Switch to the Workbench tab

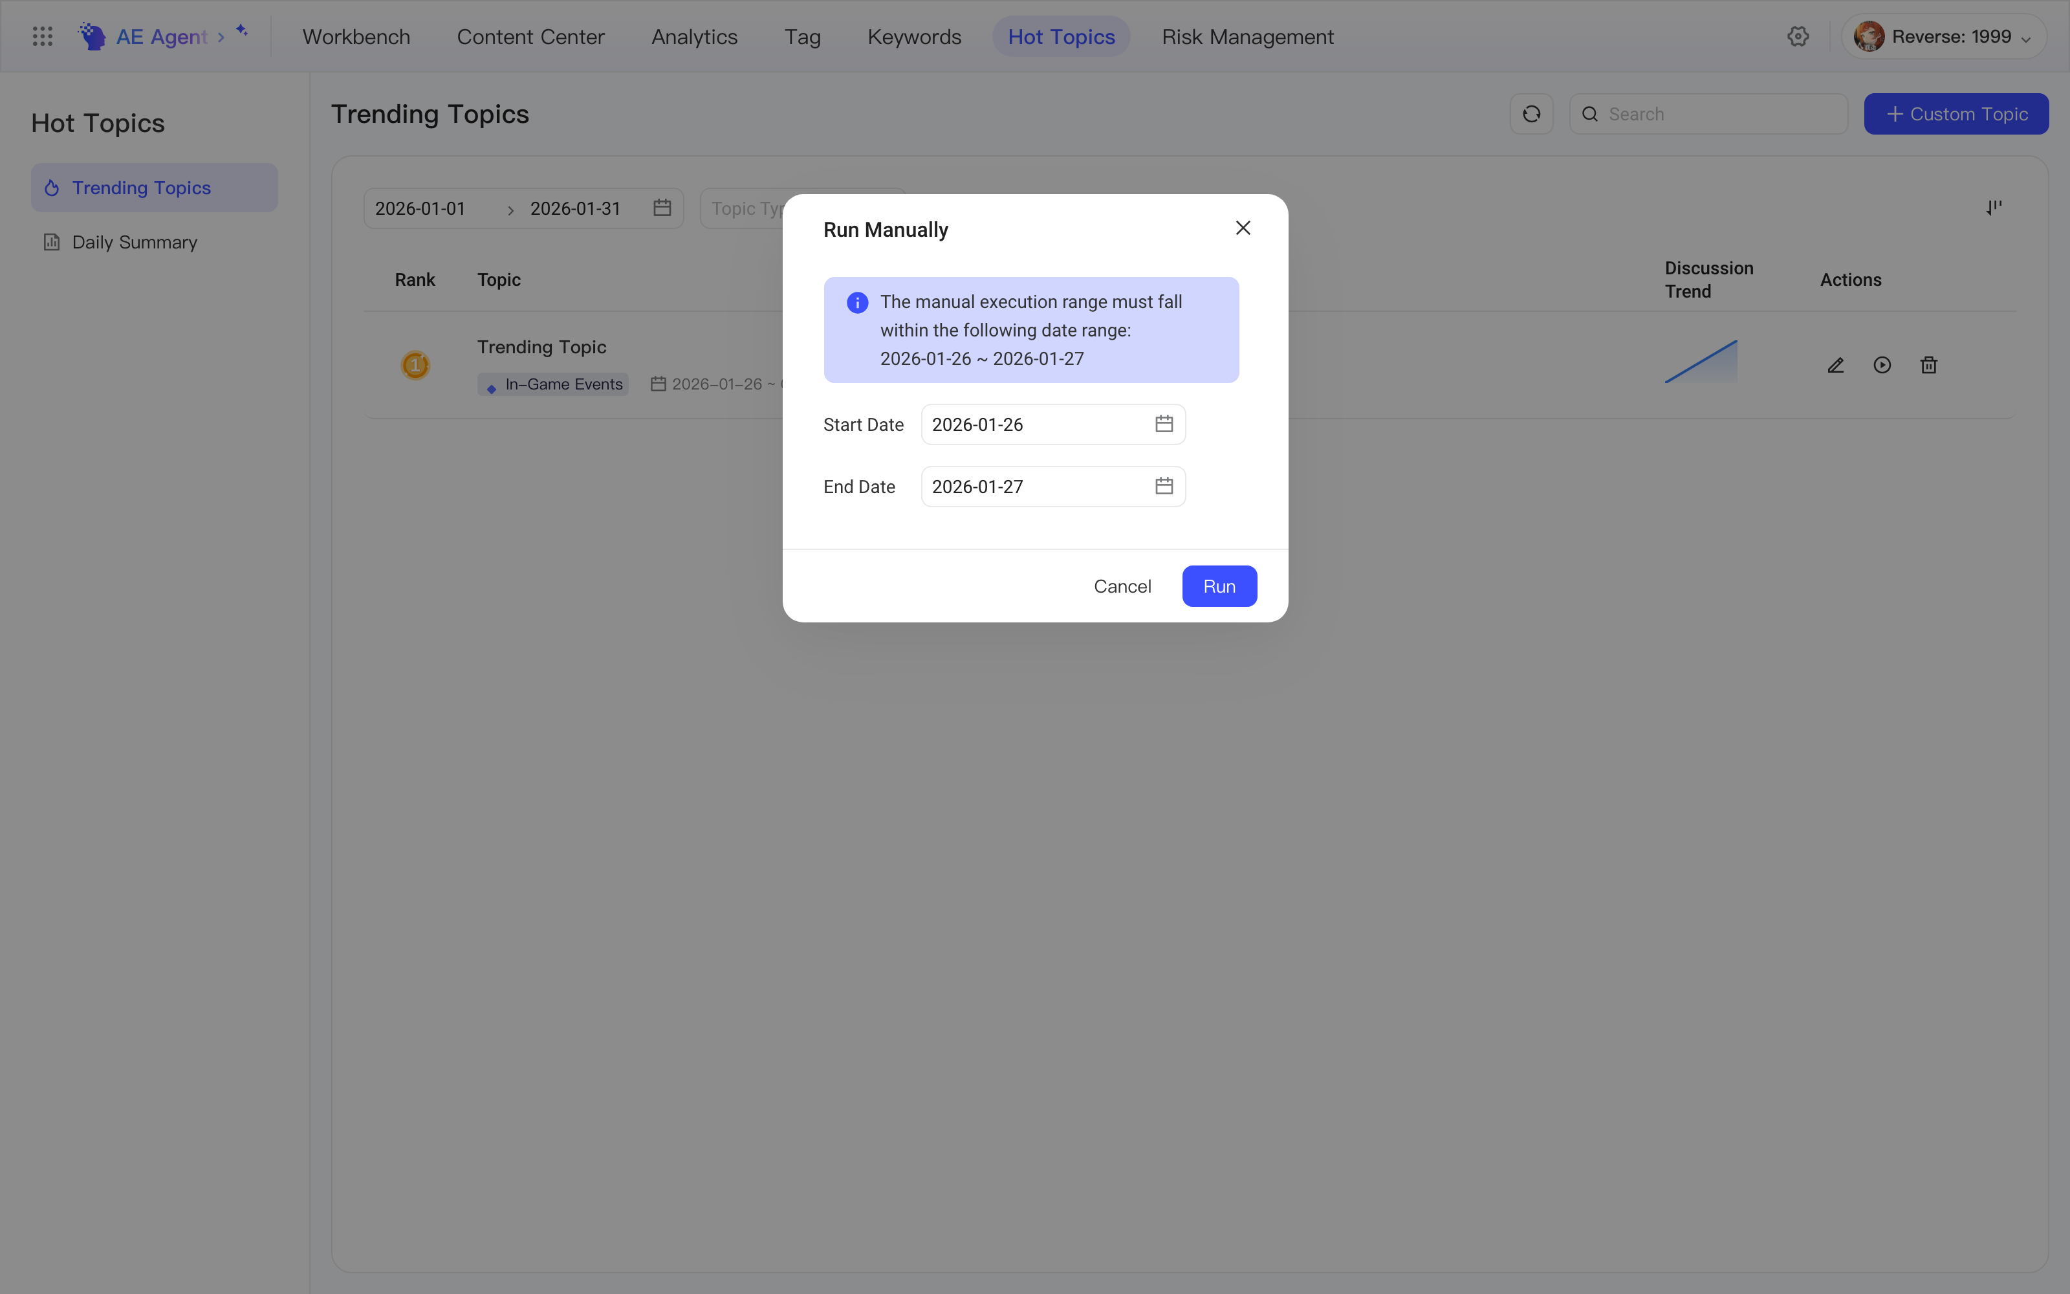coord(356,37)
